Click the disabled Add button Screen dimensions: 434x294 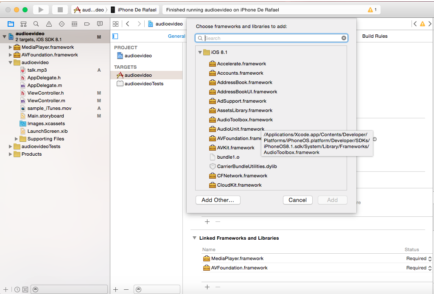[333, 200]
